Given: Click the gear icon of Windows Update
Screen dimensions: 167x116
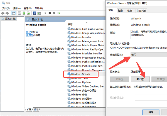Looking at the screenshot, I should (x=69, y=82).
